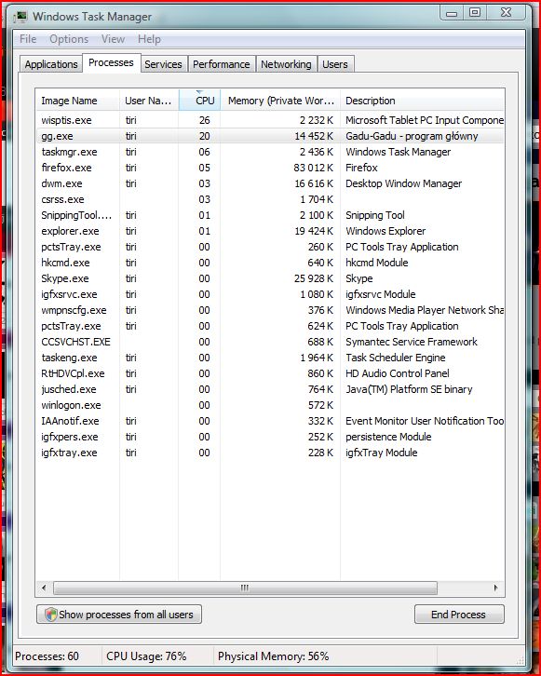Switch to the Networking tab

tap(286, 64)
